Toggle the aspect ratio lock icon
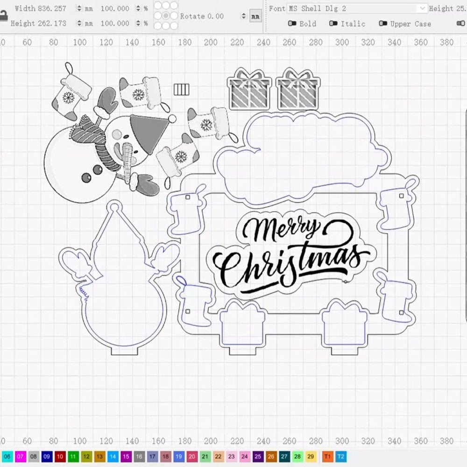467x467 pixels. click(4, 15)
